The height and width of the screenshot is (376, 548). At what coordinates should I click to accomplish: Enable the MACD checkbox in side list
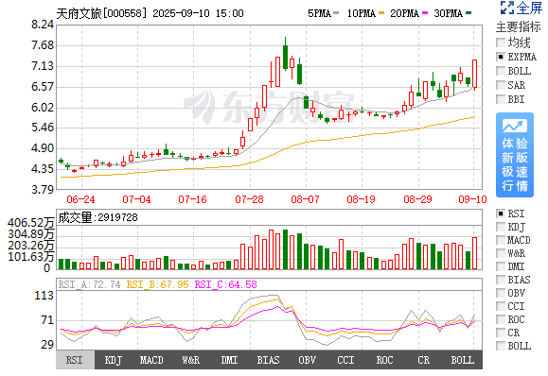coord(501,240)
